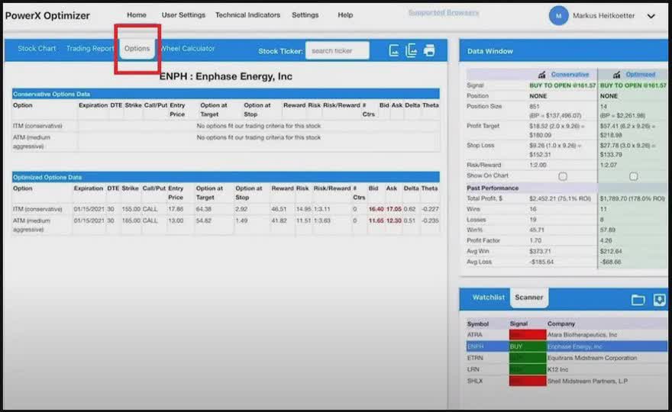Open the Home menu

137,15
